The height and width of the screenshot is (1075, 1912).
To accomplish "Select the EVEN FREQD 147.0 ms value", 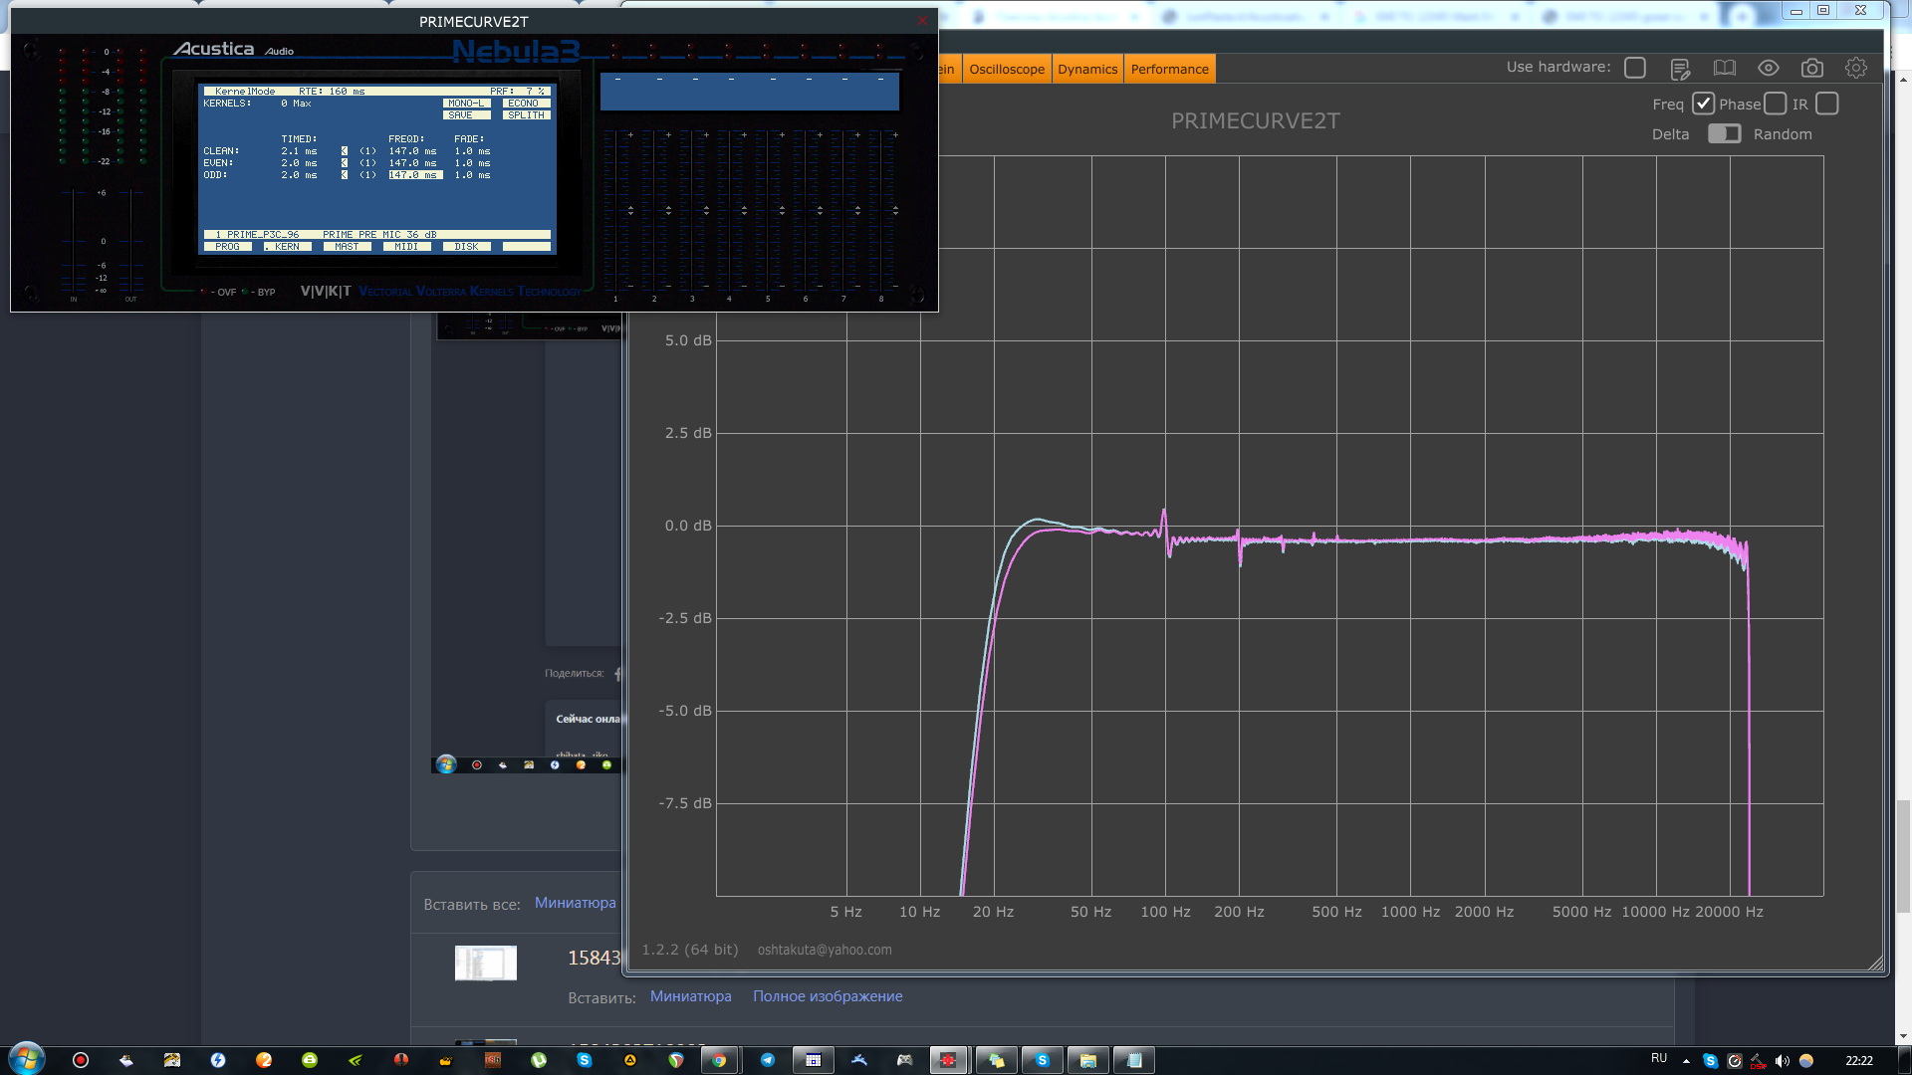I will click(x=412, y=163).
